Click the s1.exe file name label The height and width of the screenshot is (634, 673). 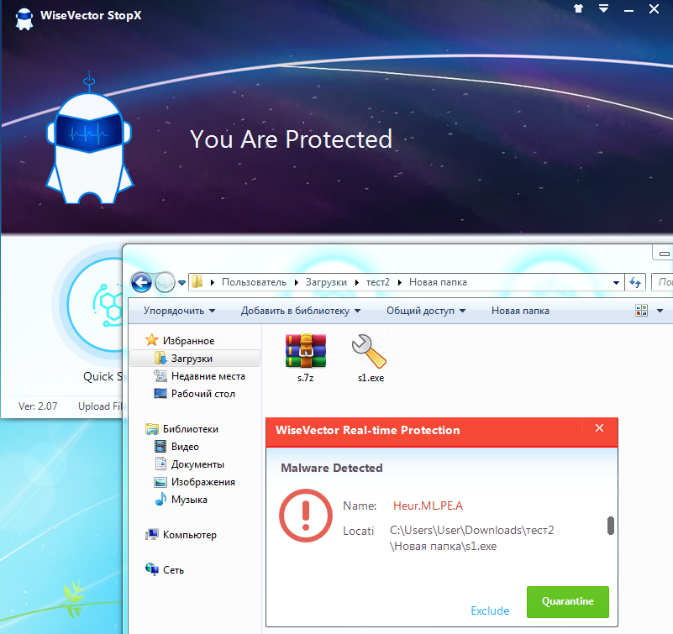click(x=371, y=378)
